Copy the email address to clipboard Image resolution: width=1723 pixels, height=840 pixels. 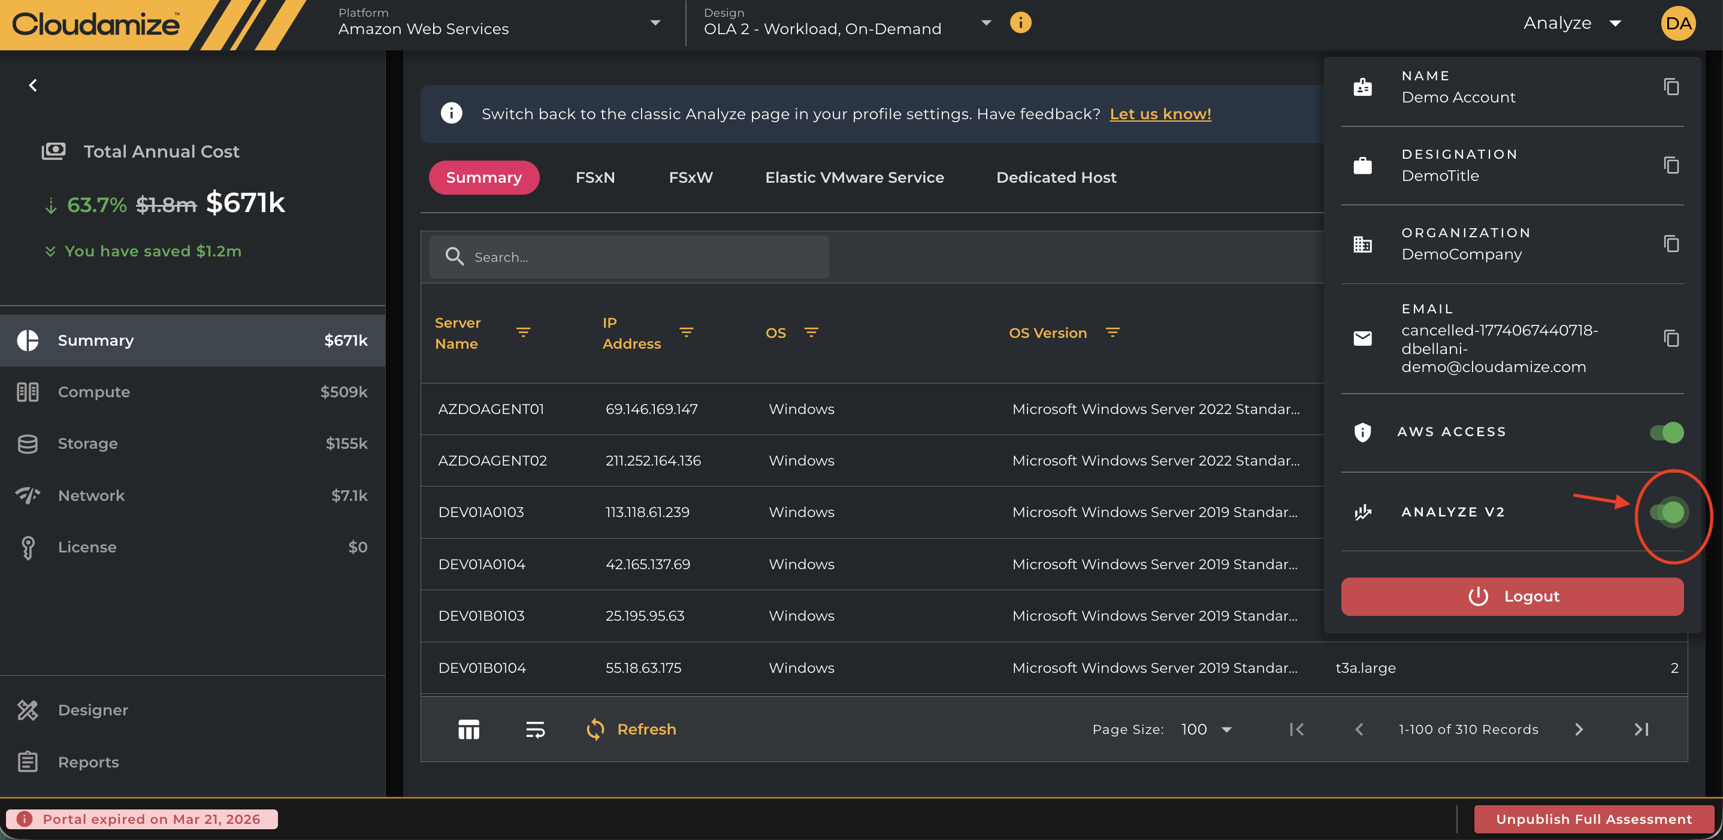pyautogui.click(x=1671, y=339)
